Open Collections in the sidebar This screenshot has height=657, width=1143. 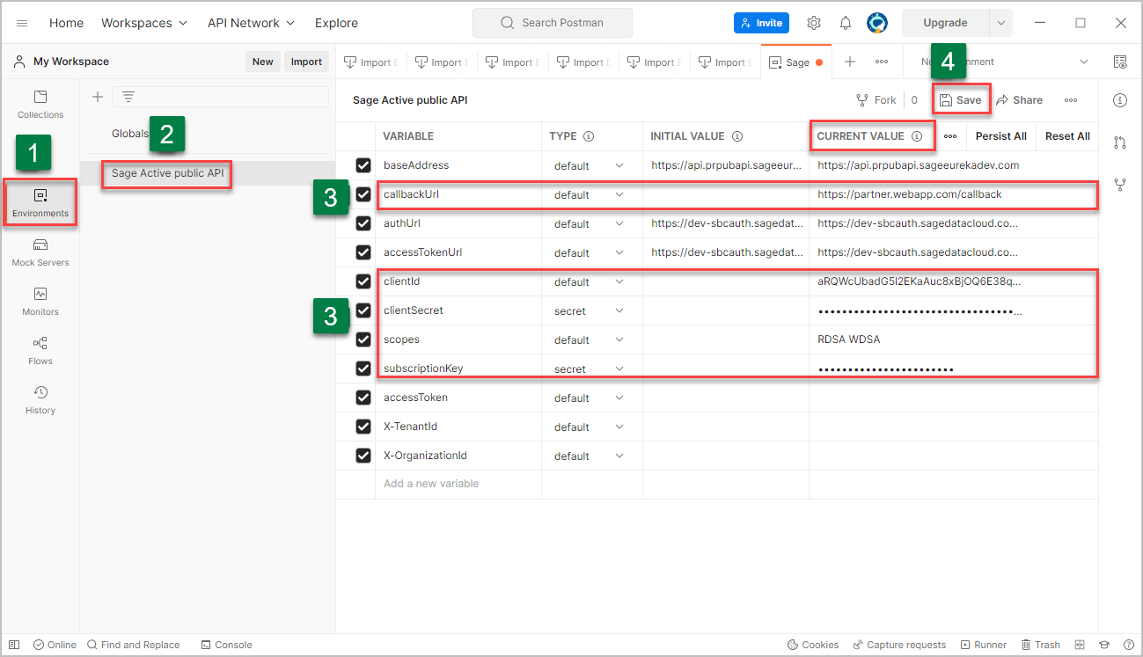tap(40, 104)
